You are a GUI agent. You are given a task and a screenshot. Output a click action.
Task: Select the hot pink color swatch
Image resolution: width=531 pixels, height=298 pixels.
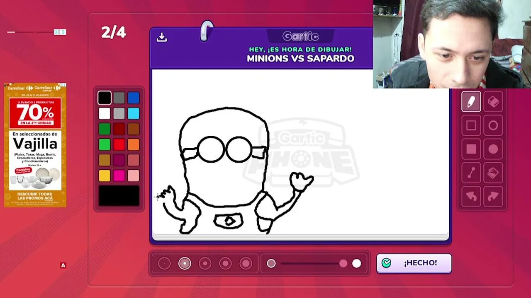pos(119,176)
